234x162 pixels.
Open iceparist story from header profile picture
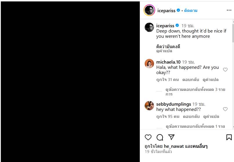149,10
